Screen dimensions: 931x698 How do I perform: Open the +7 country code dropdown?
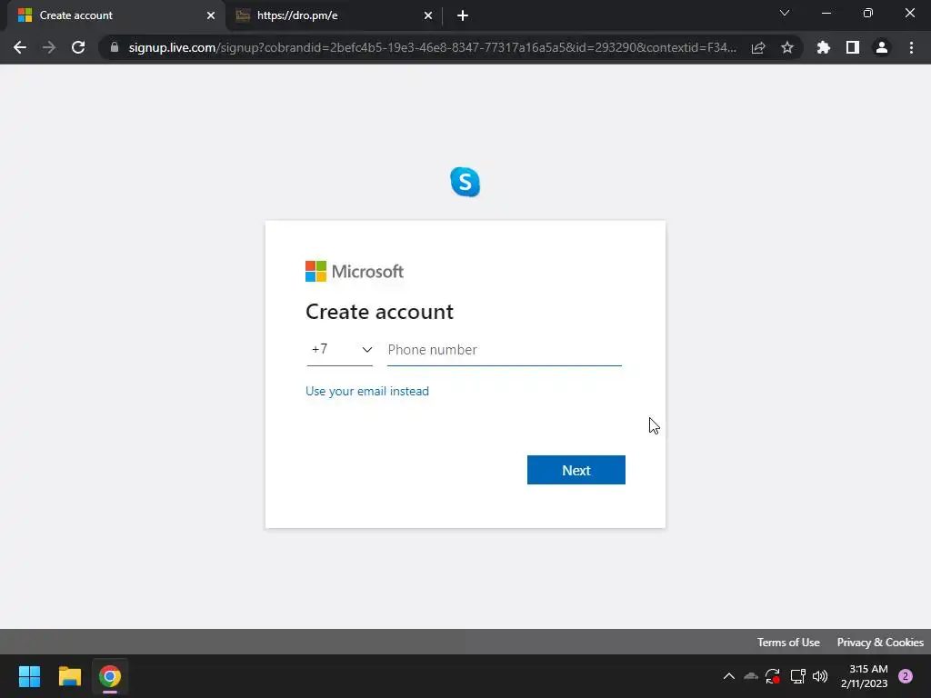click(340, 350)
